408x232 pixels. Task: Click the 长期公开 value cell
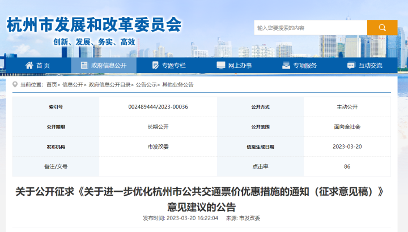[x=158, y=127]
